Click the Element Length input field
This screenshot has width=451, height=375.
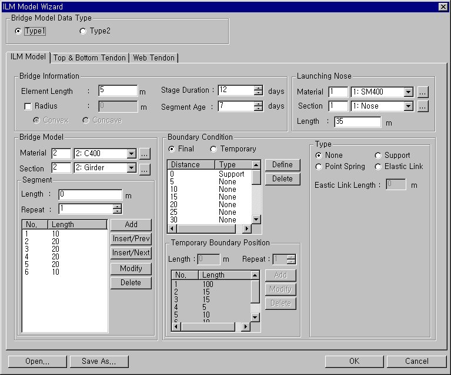[118, 91]
